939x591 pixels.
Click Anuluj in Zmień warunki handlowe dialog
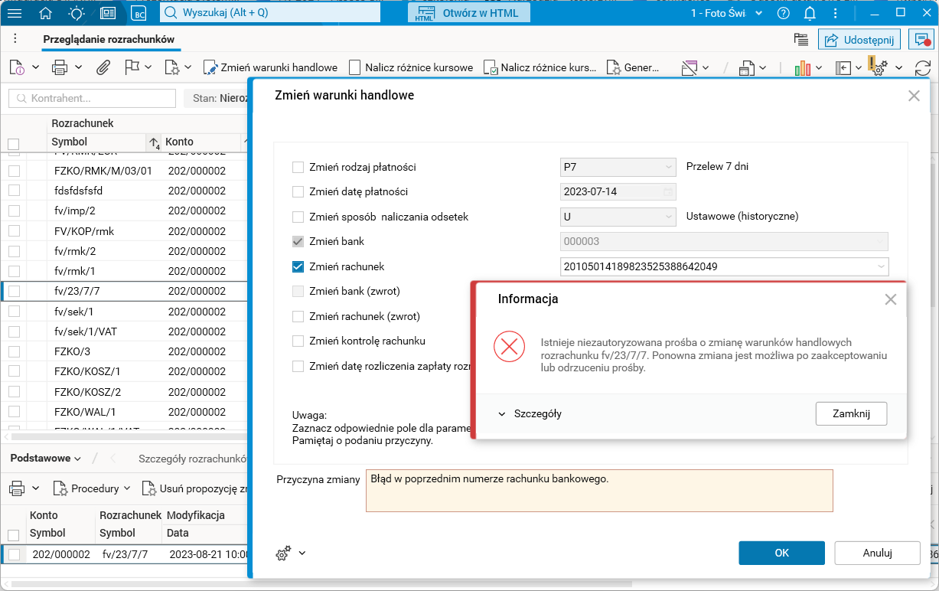click(x=877, y=553)
